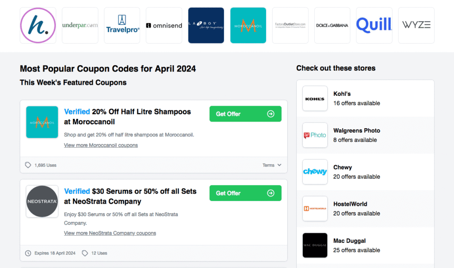454x268 pixels.
Task: Click the Mac Duggal store thumbnail
Action: click(x=315, y=245)
